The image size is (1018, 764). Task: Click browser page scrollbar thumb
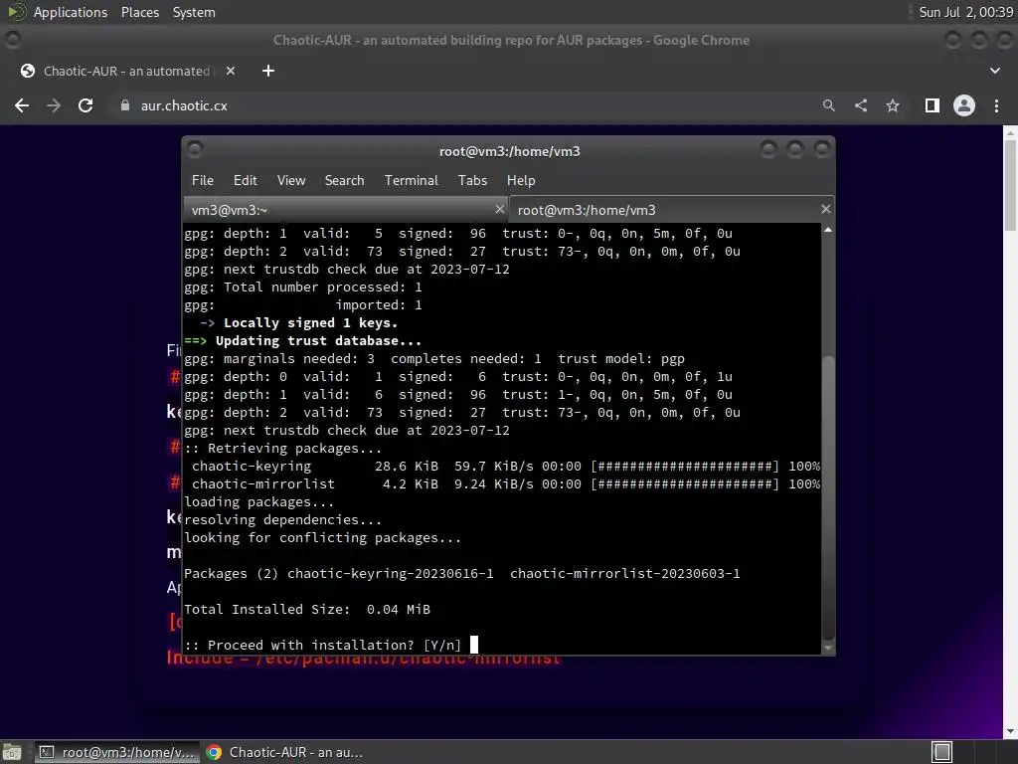point(1010,184)
